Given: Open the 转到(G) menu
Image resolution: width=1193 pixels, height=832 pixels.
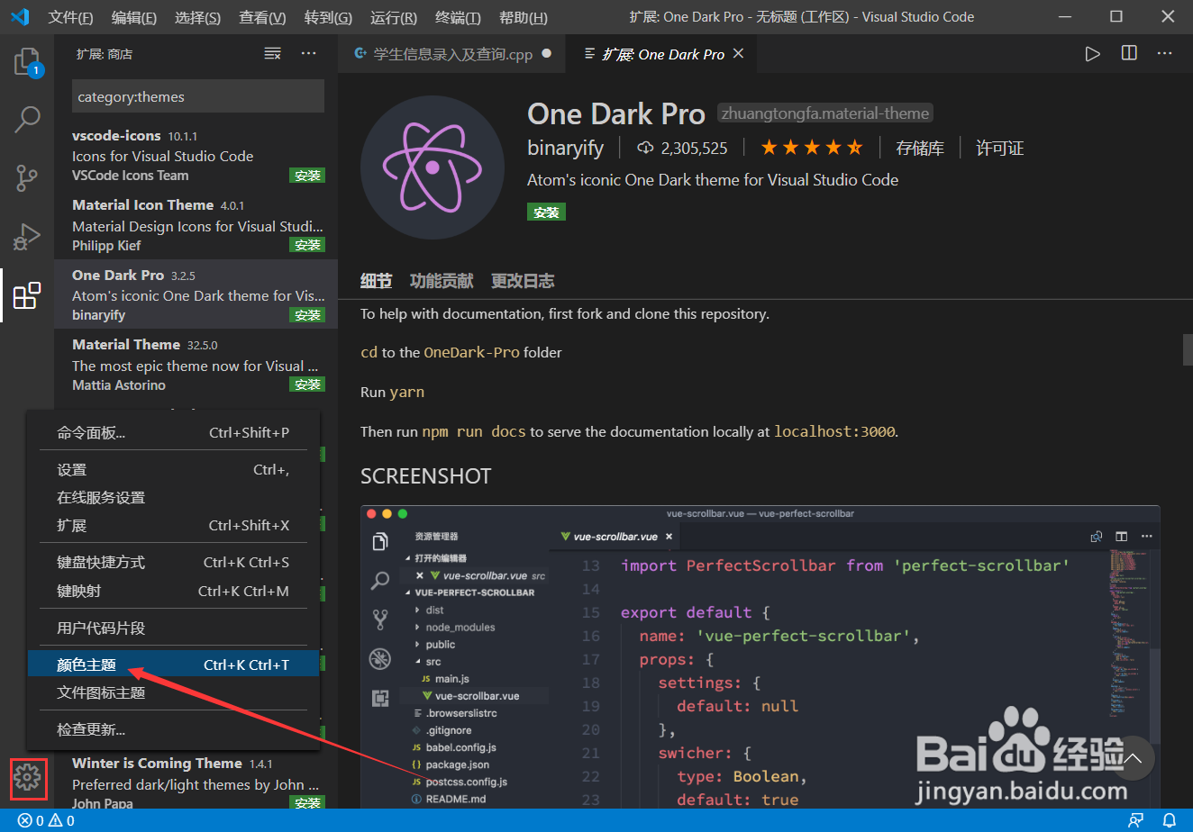Looking at the screenshot, I should point(328,17).
